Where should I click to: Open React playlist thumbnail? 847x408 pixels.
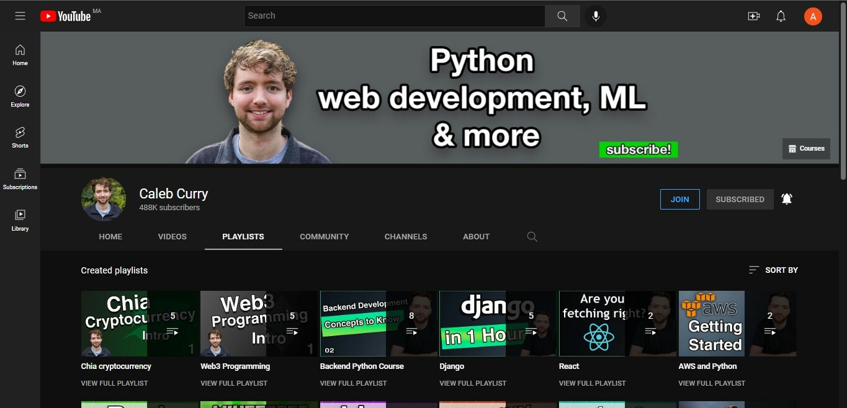pyautogui.click(x=617, y=324)
